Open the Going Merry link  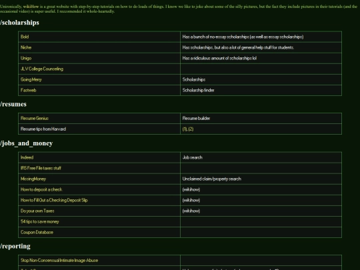31,80
